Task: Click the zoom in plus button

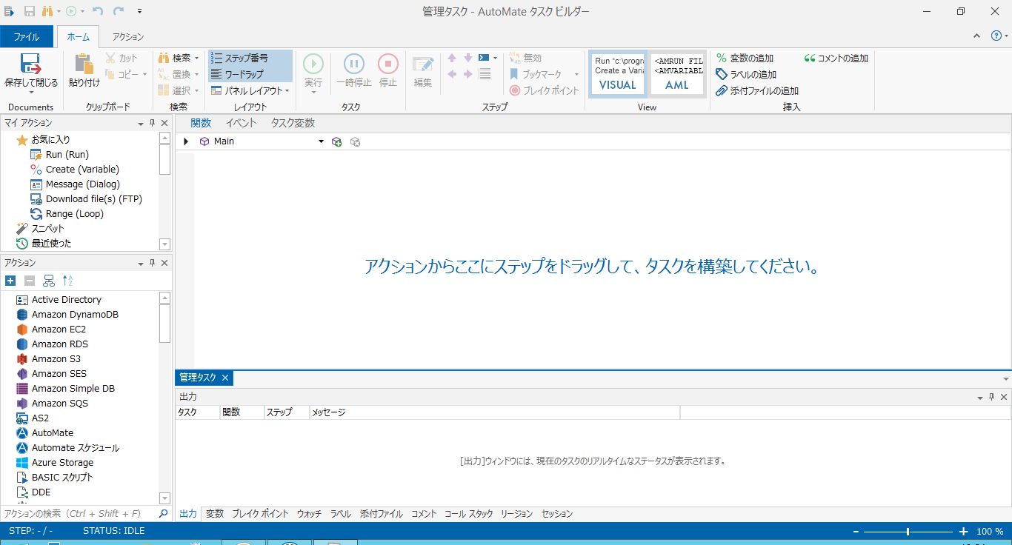Action: (963, 531)
